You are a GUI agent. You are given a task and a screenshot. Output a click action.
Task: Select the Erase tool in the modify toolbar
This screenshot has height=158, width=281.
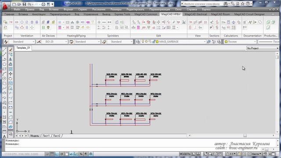[x=11, y=50]
